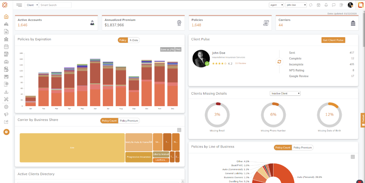The width and height of the screenshot is (365, 183).
Task: Open the 33 Review link
Action: click(x=240, y=63)
